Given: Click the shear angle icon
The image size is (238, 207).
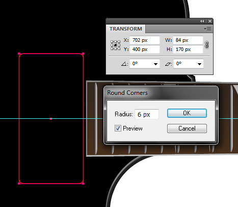Looking at the screenshot, I should [x=168, y=64].
